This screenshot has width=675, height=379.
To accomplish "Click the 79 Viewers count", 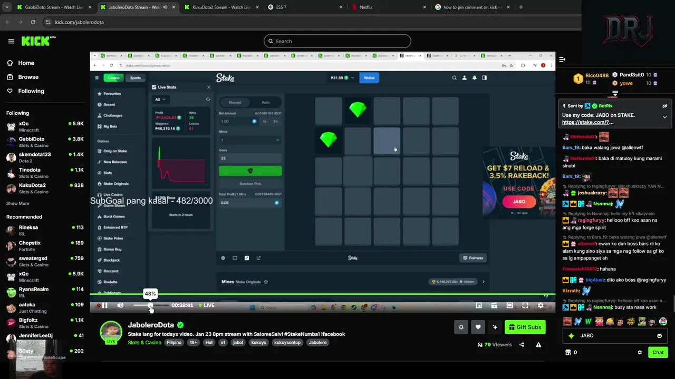I will click(x=495, y=345).
